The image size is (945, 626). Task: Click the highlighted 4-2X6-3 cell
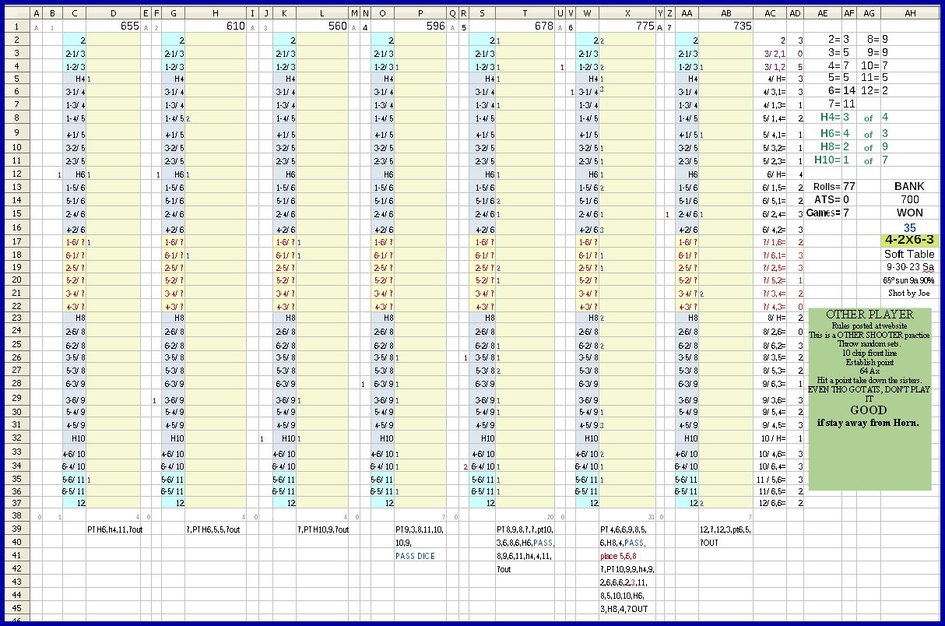pos(910,241)
